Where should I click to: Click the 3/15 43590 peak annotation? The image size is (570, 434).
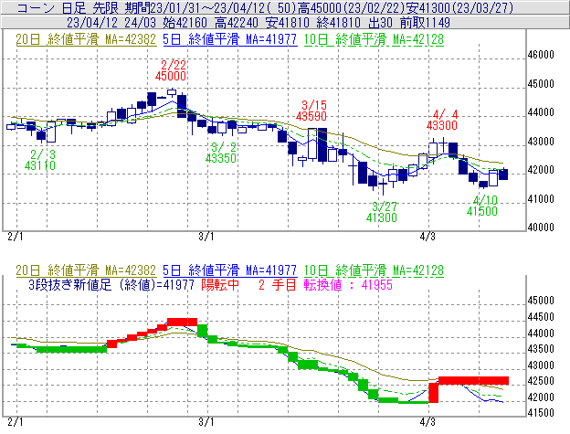tap(311, 111)
